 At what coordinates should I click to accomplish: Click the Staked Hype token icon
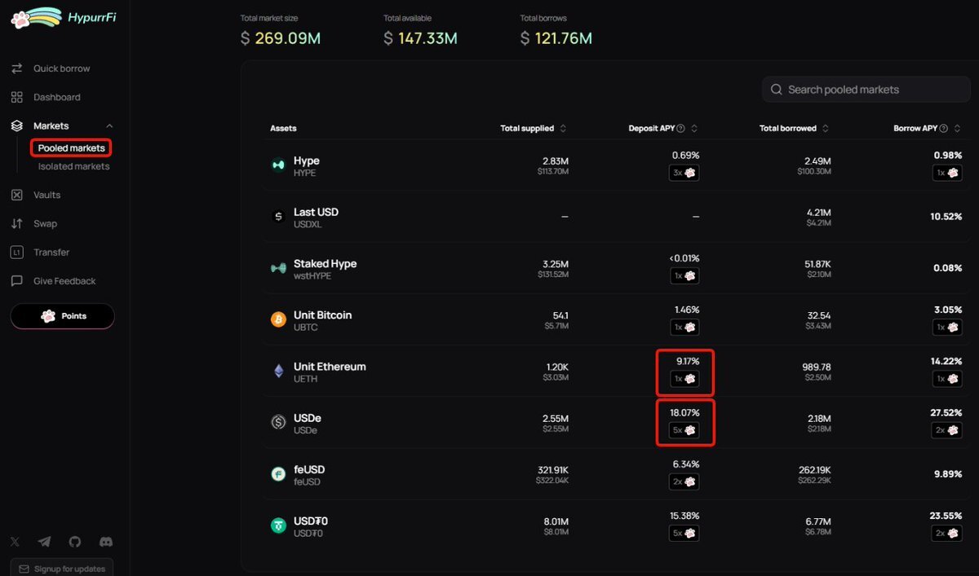click(x=279, y=268)
